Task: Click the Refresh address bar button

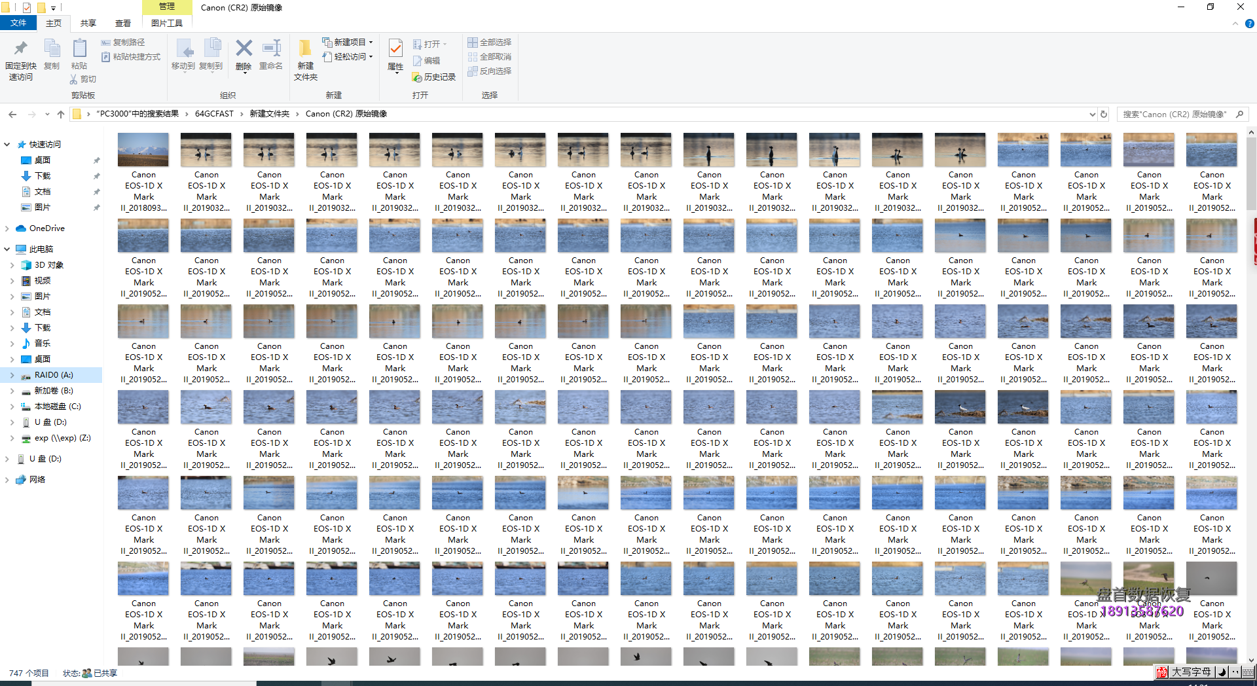Action: [x=1104, y=114]
